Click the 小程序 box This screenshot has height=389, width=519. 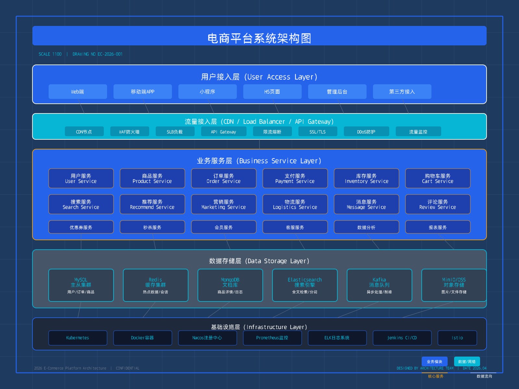coord(208,91)
